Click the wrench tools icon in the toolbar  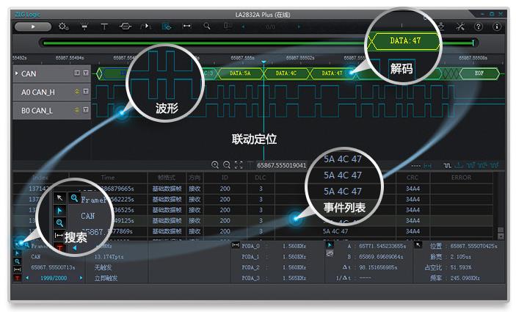pyautogui.click(x=460, y=26)
